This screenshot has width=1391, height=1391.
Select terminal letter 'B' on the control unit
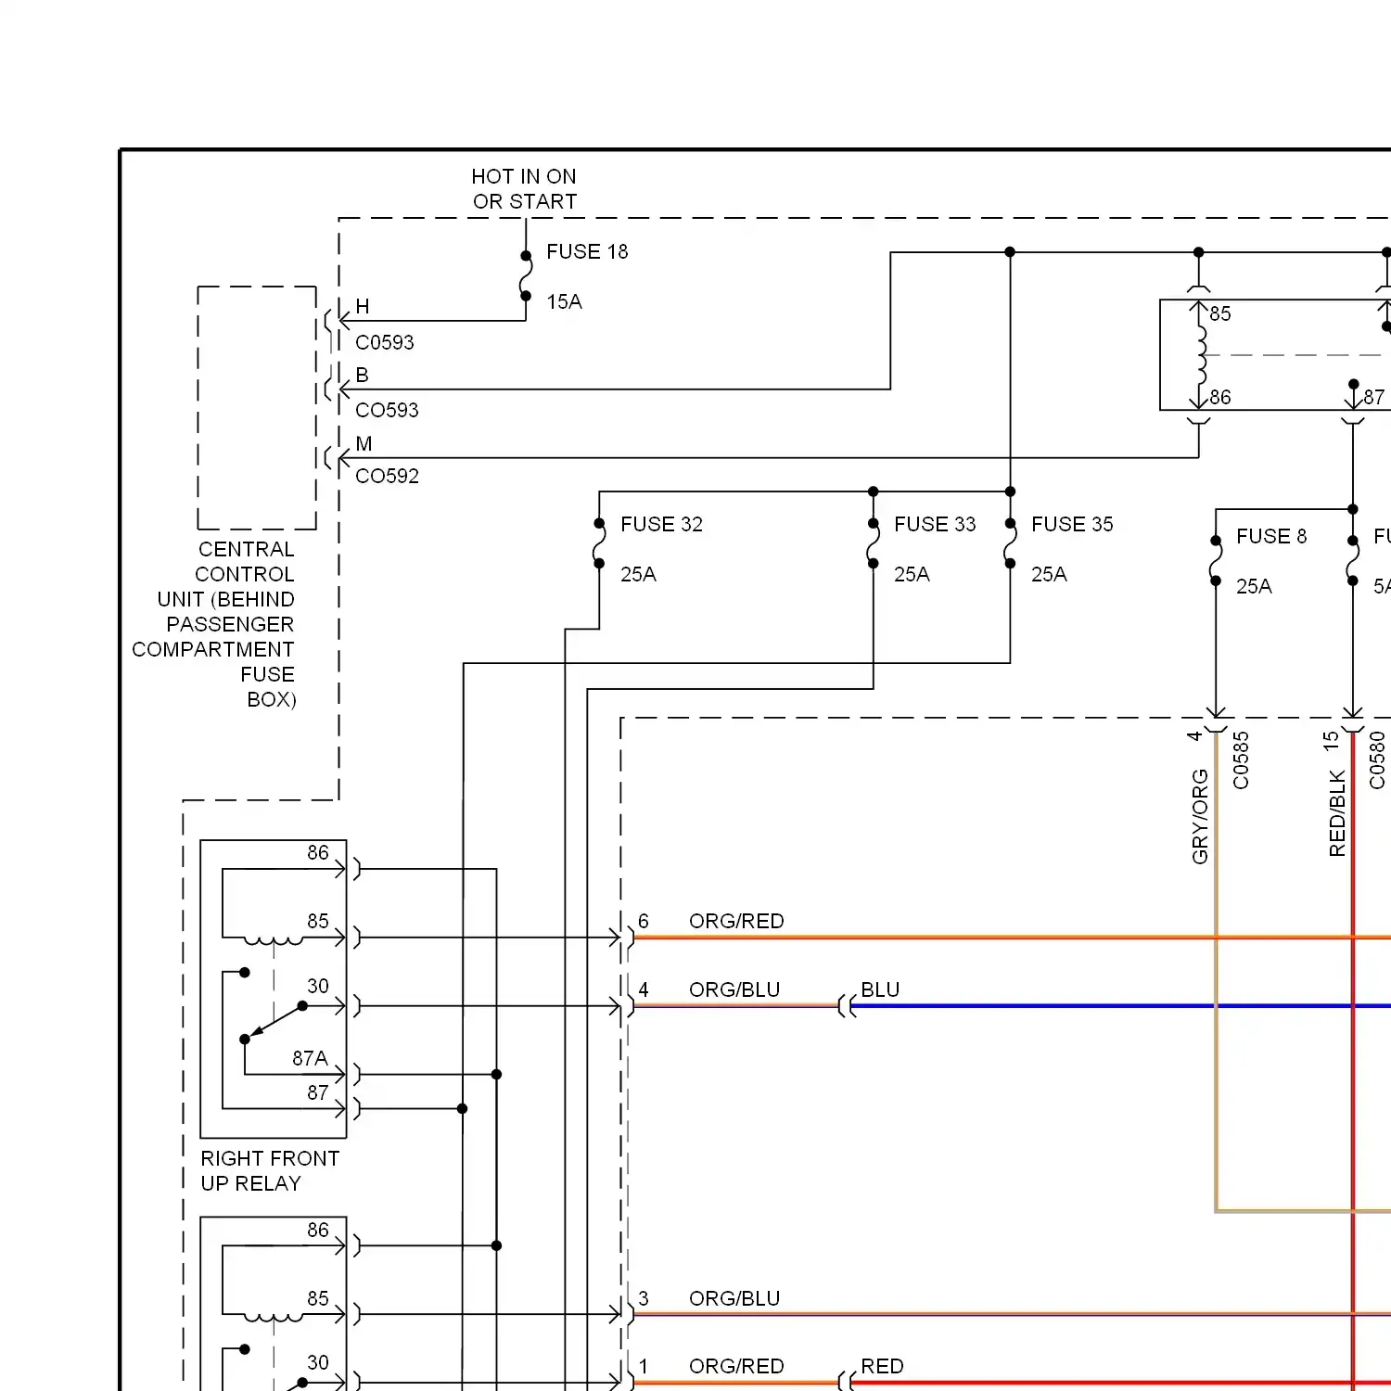pos(363,376)
